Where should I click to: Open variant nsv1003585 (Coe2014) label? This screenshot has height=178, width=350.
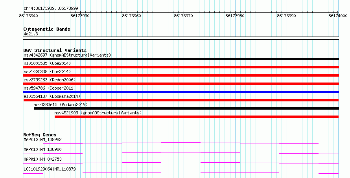tap(47, 63)
